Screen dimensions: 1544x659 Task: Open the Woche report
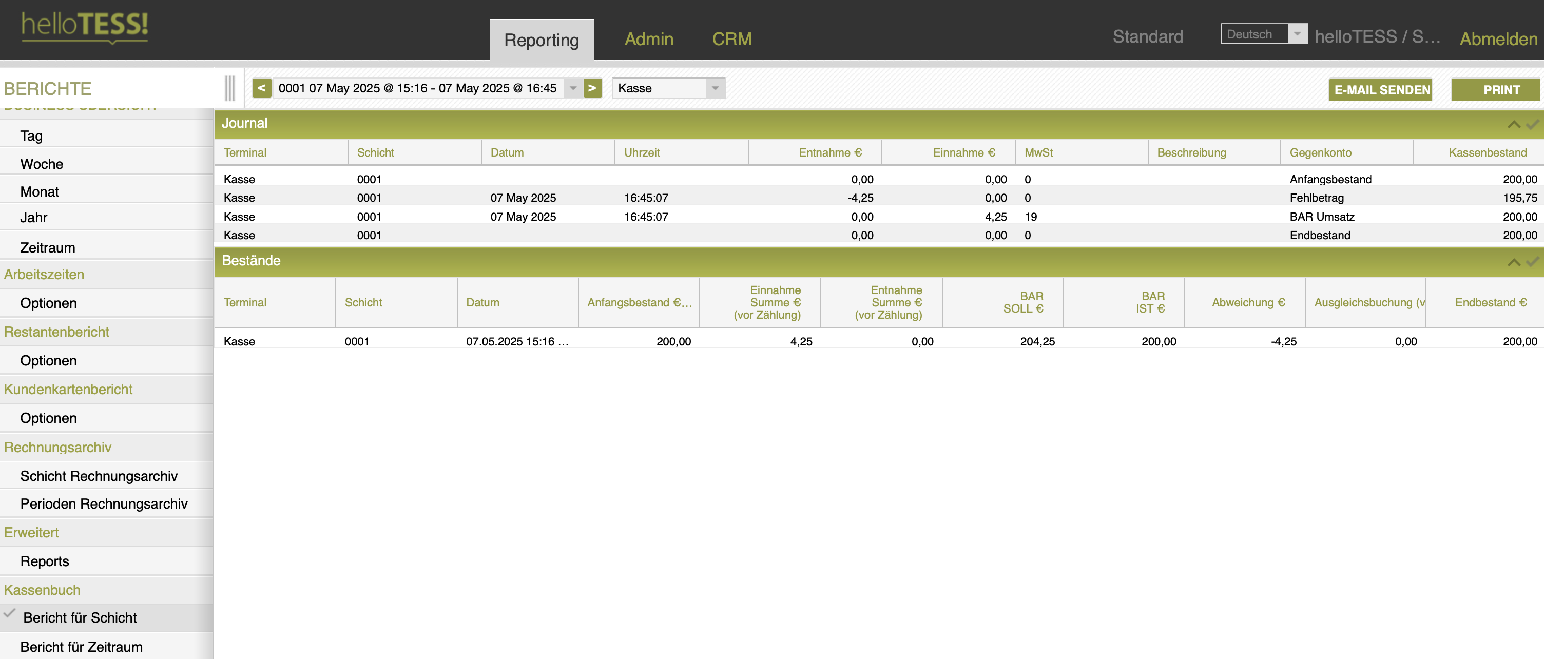(x=107, y=164)
